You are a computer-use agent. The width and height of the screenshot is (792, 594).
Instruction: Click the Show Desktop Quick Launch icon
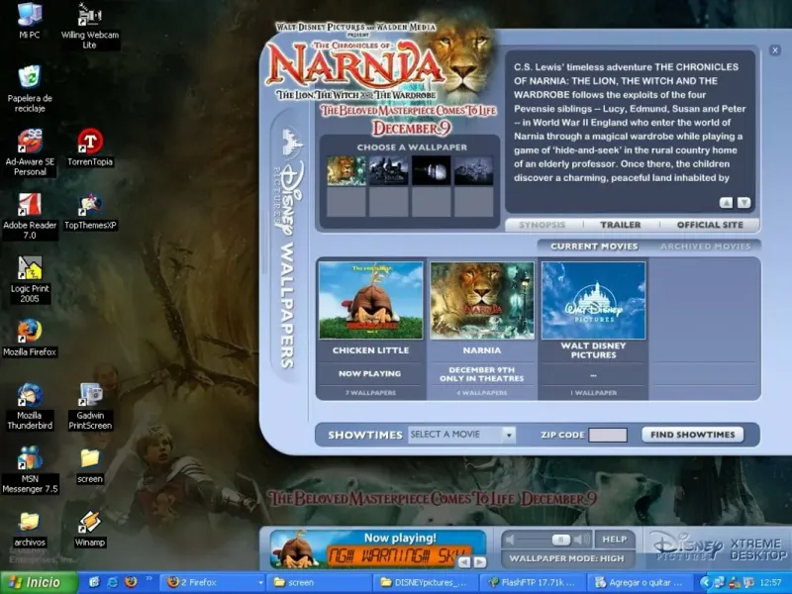(94, 582)
